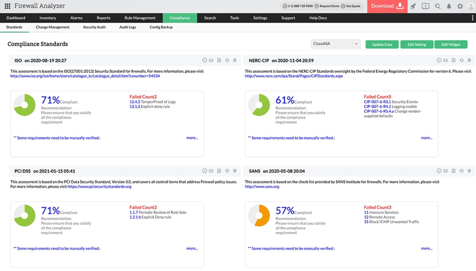The height and width of the screenshot is (271, 476).
Task: Click the Update Data button
Action: (x=382, y=44)
